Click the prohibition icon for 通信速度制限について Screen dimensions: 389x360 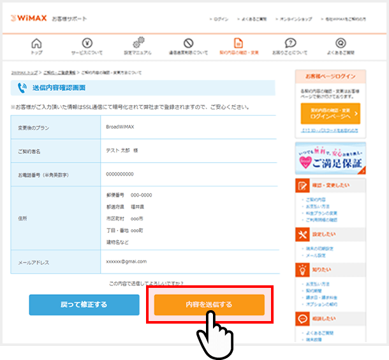188,44
